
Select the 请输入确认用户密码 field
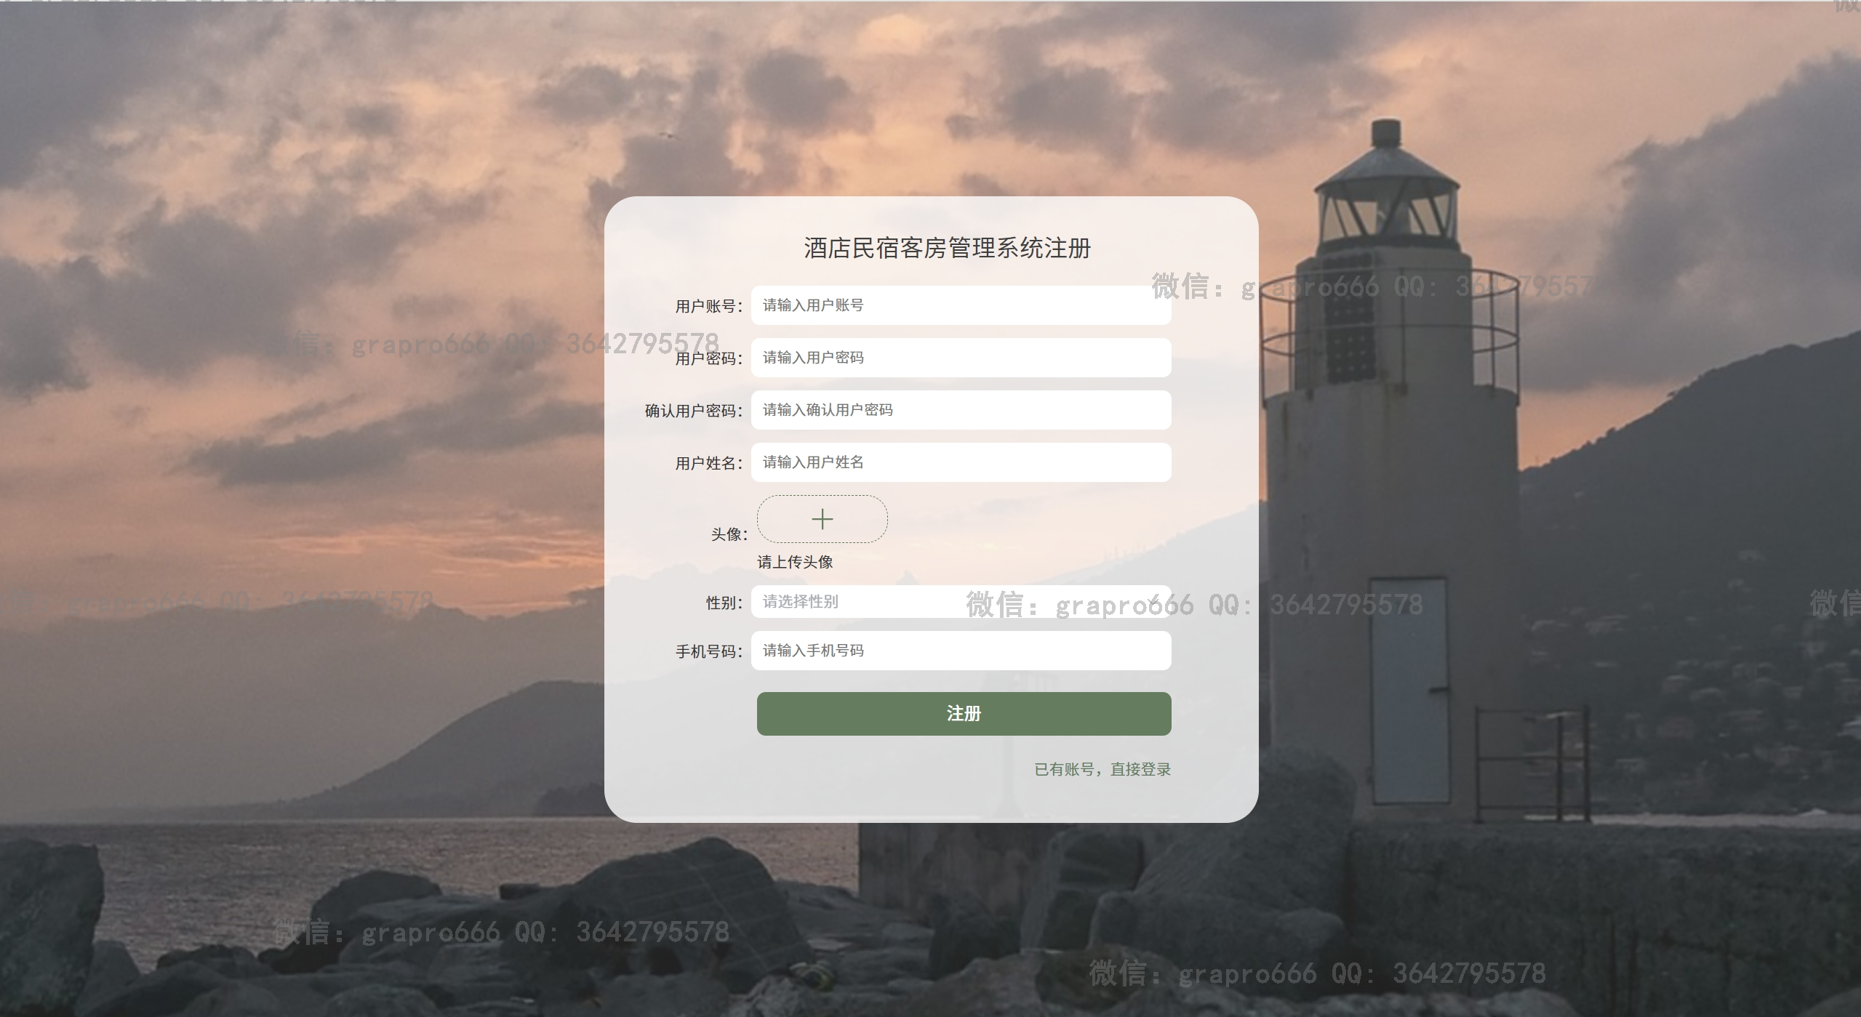coord(961,410)
